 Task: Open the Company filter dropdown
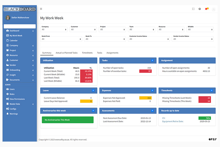(x=54, y=30)
